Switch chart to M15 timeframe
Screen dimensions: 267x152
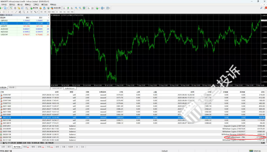pos(49,12)
